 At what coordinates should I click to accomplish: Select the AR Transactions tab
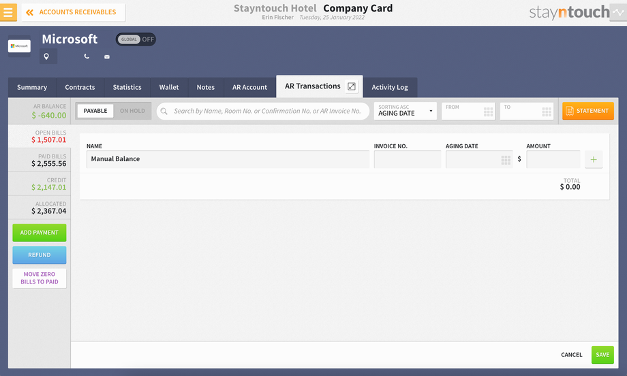(312, 86)
